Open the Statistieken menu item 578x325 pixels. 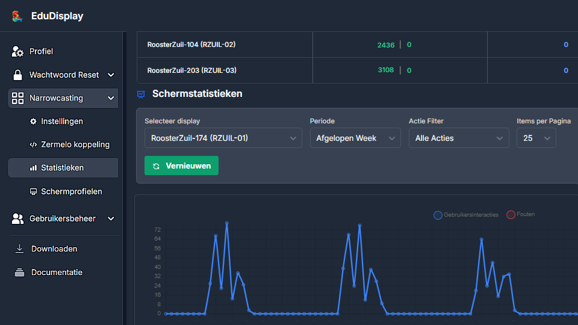(x=63, y=168)
